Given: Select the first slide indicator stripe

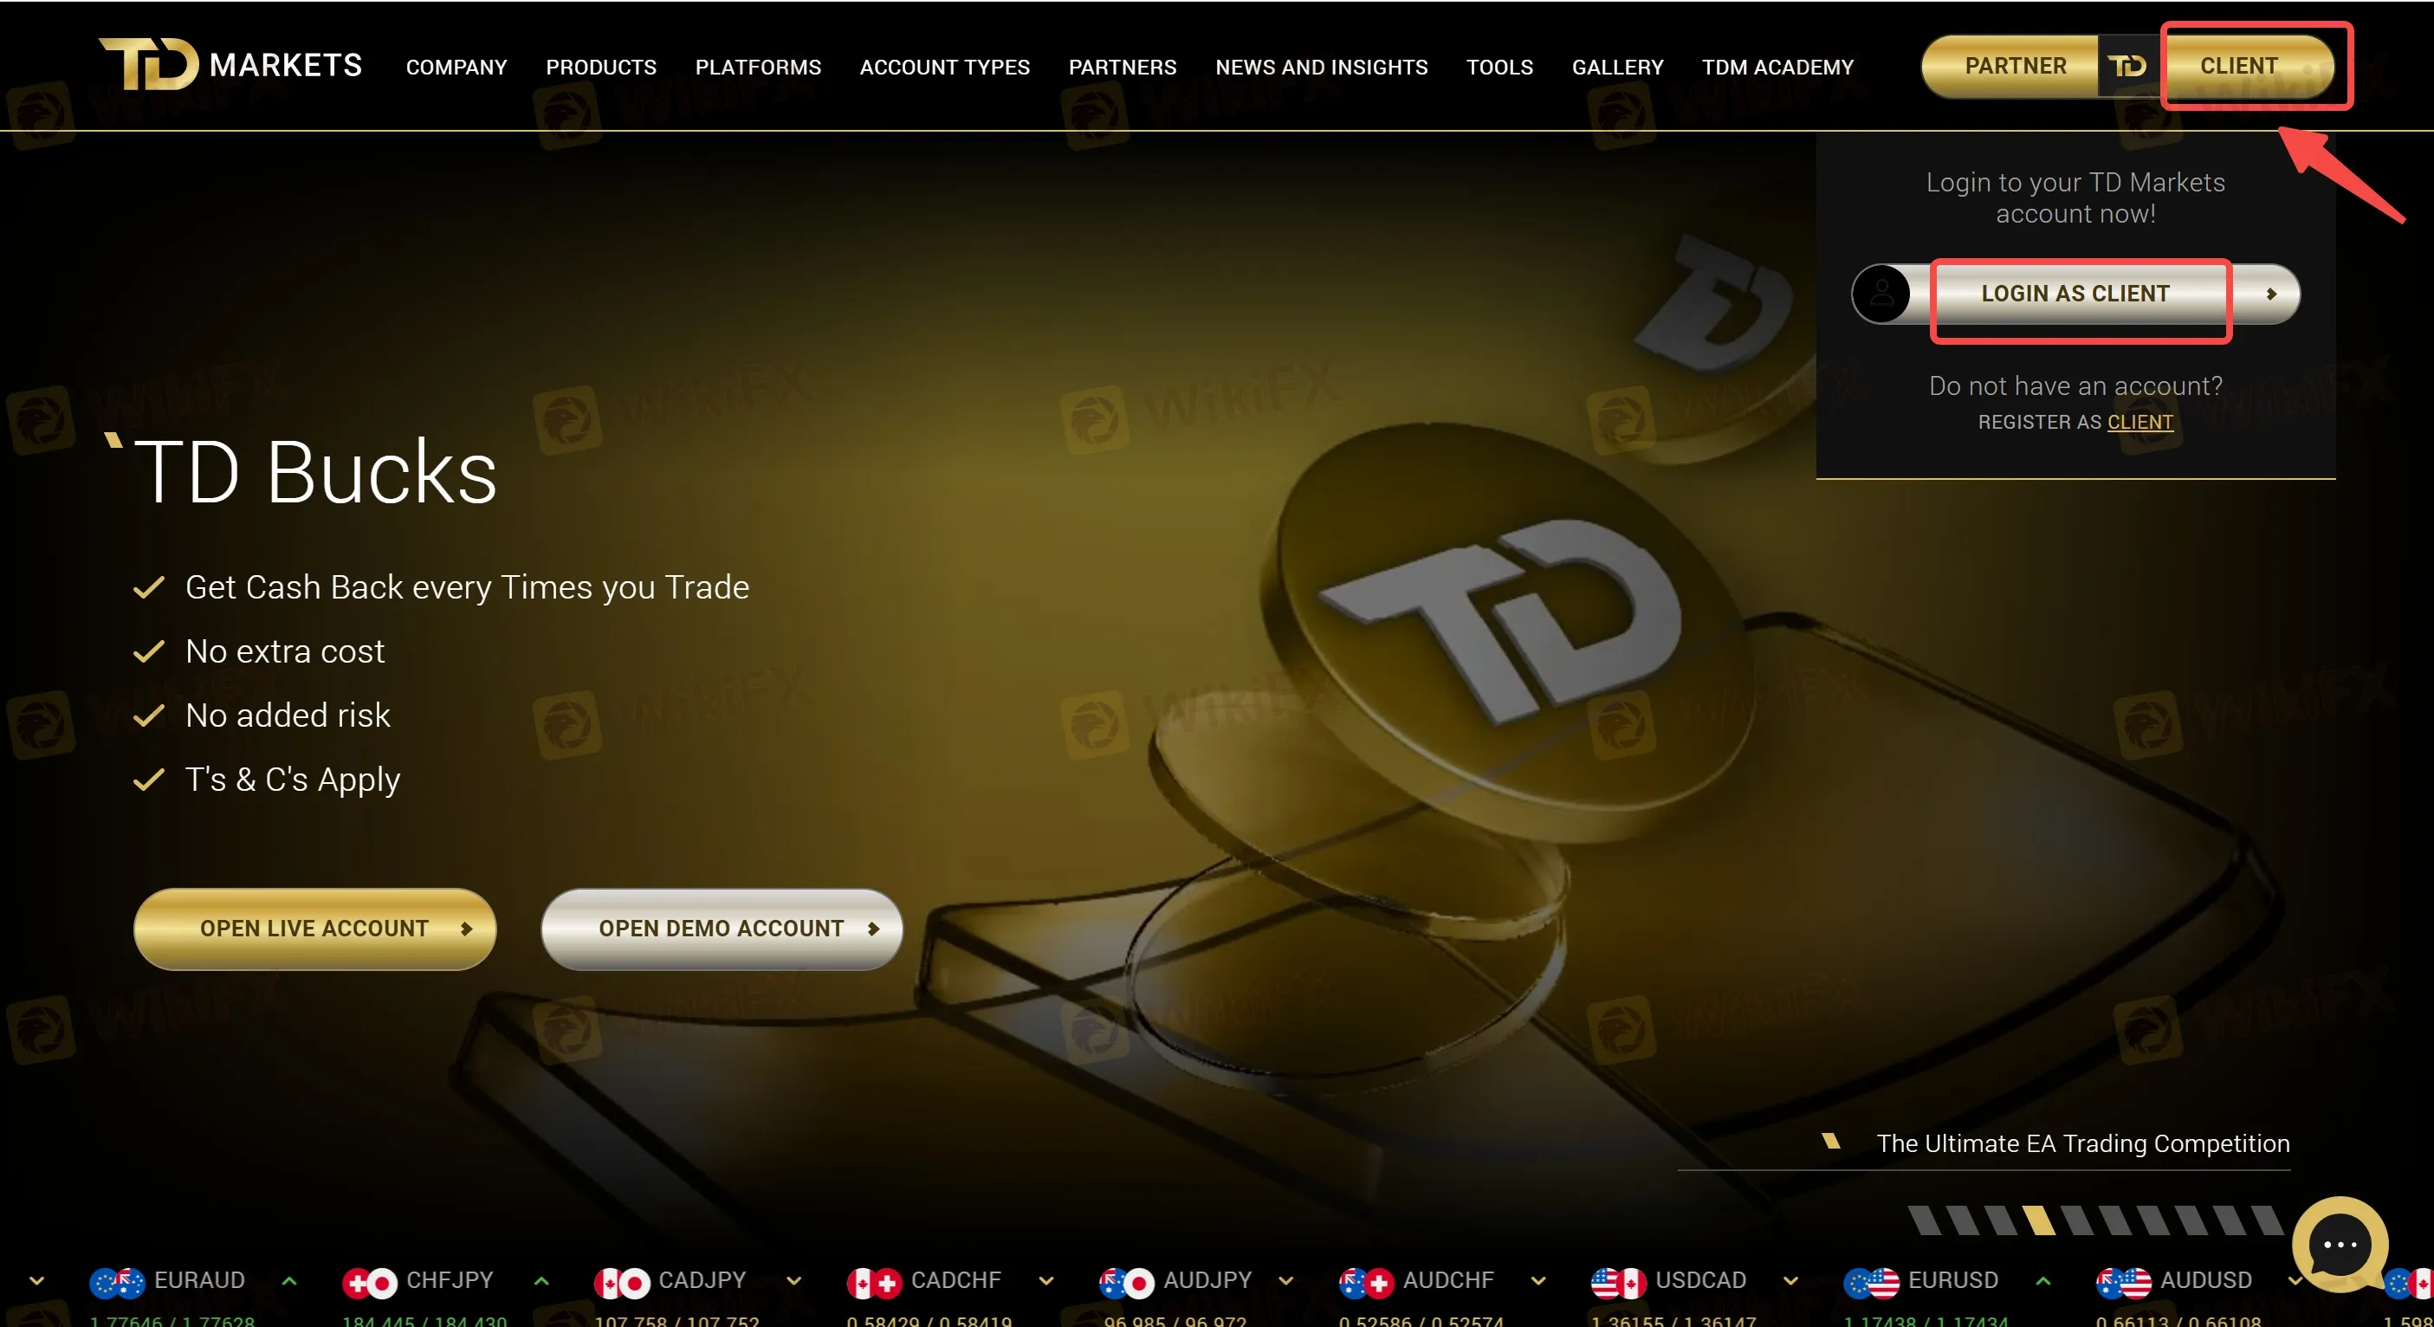Looking at the screenshot, I should pyautogui.click(x=1924, y=1220).
